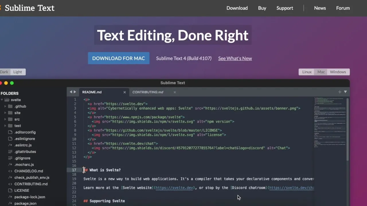Open .editorconfig in the sidebar

[x=25, y=132]
